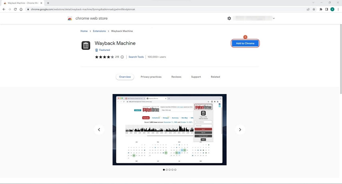Switch to the Related tab
Viewport: 342px width, 184px height.
point(215,77)
